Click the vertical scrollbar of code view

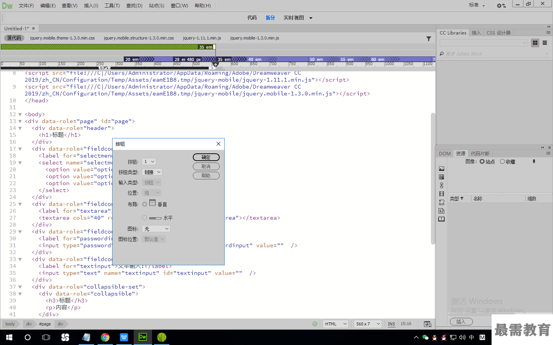(433, 178)
